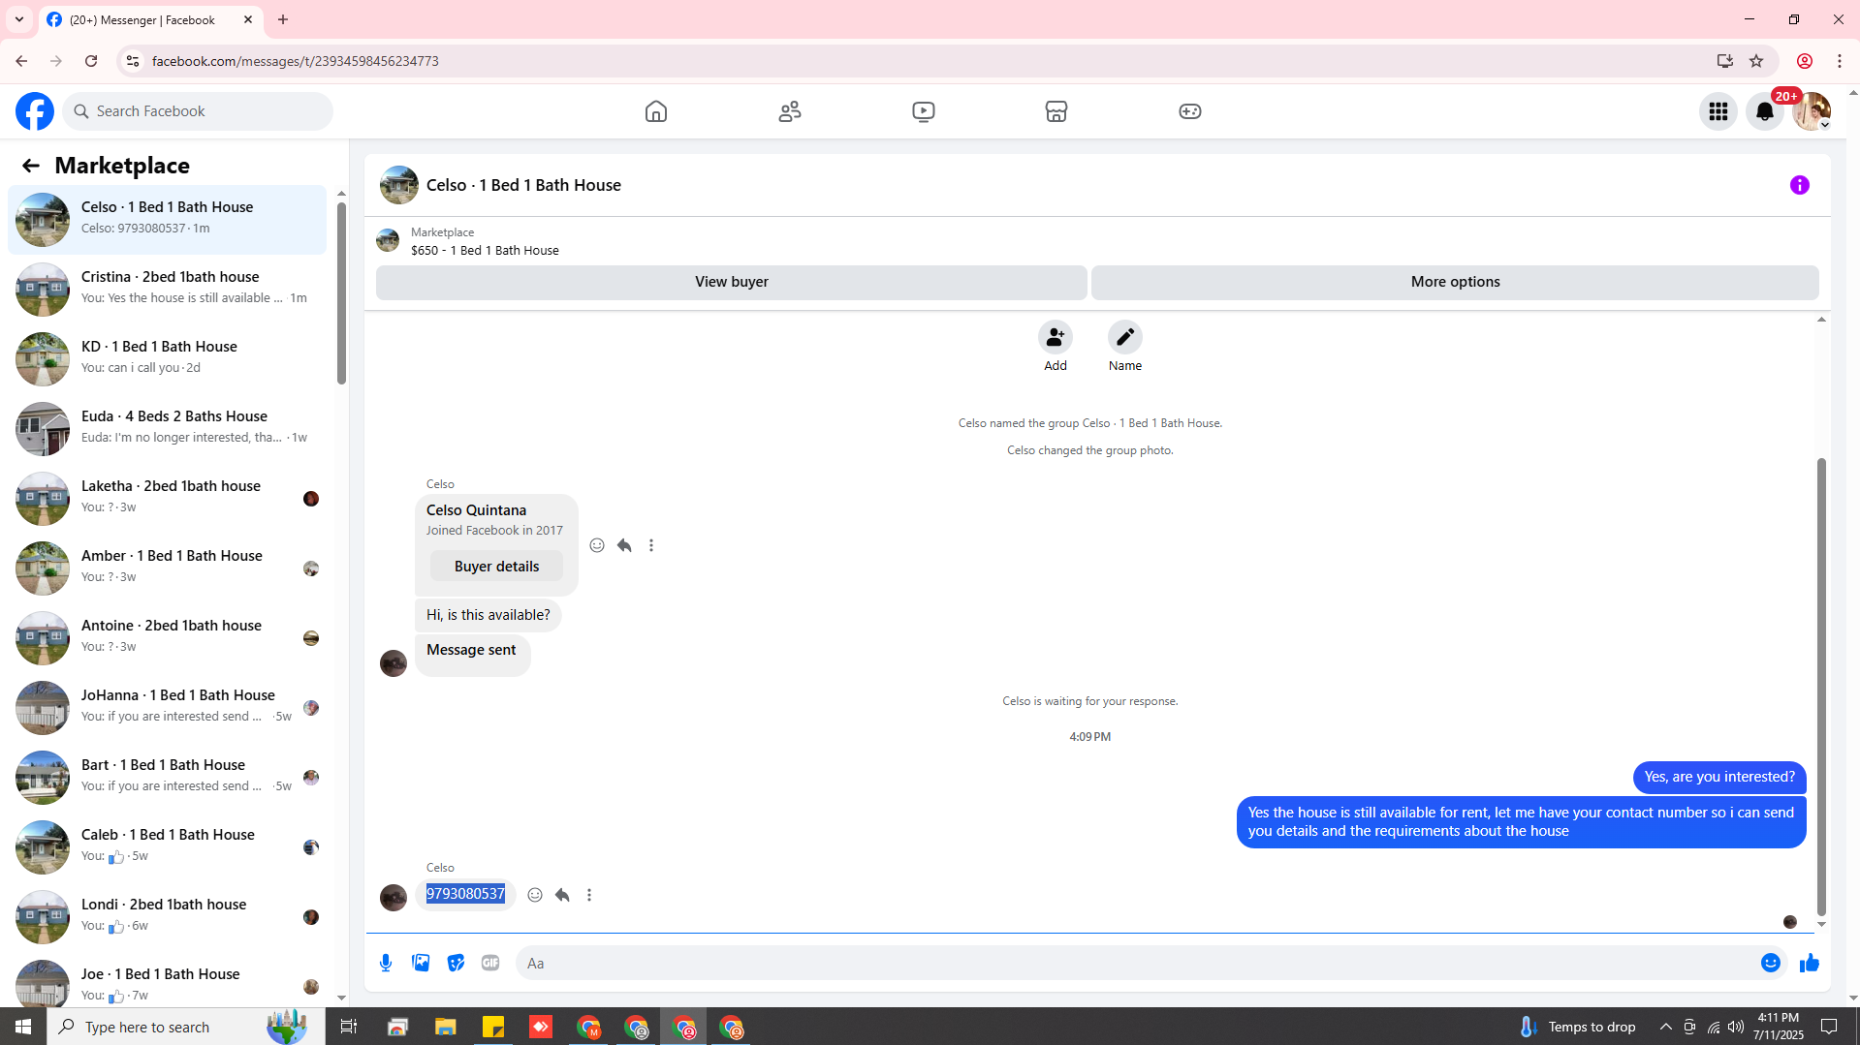The image size is (1860, 1045).
Task: Open Antoine 2bed 1bath house chat
Action: pyautogui.click(x=167, y=637)
